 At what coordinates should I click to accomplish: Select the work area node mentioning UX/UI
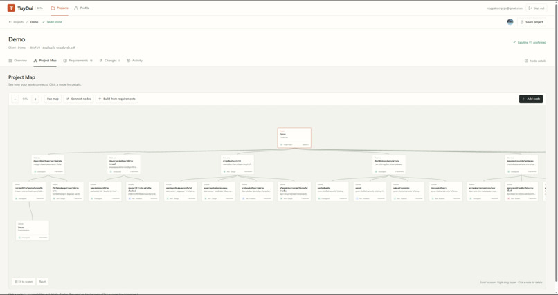[x=237, y=164]
